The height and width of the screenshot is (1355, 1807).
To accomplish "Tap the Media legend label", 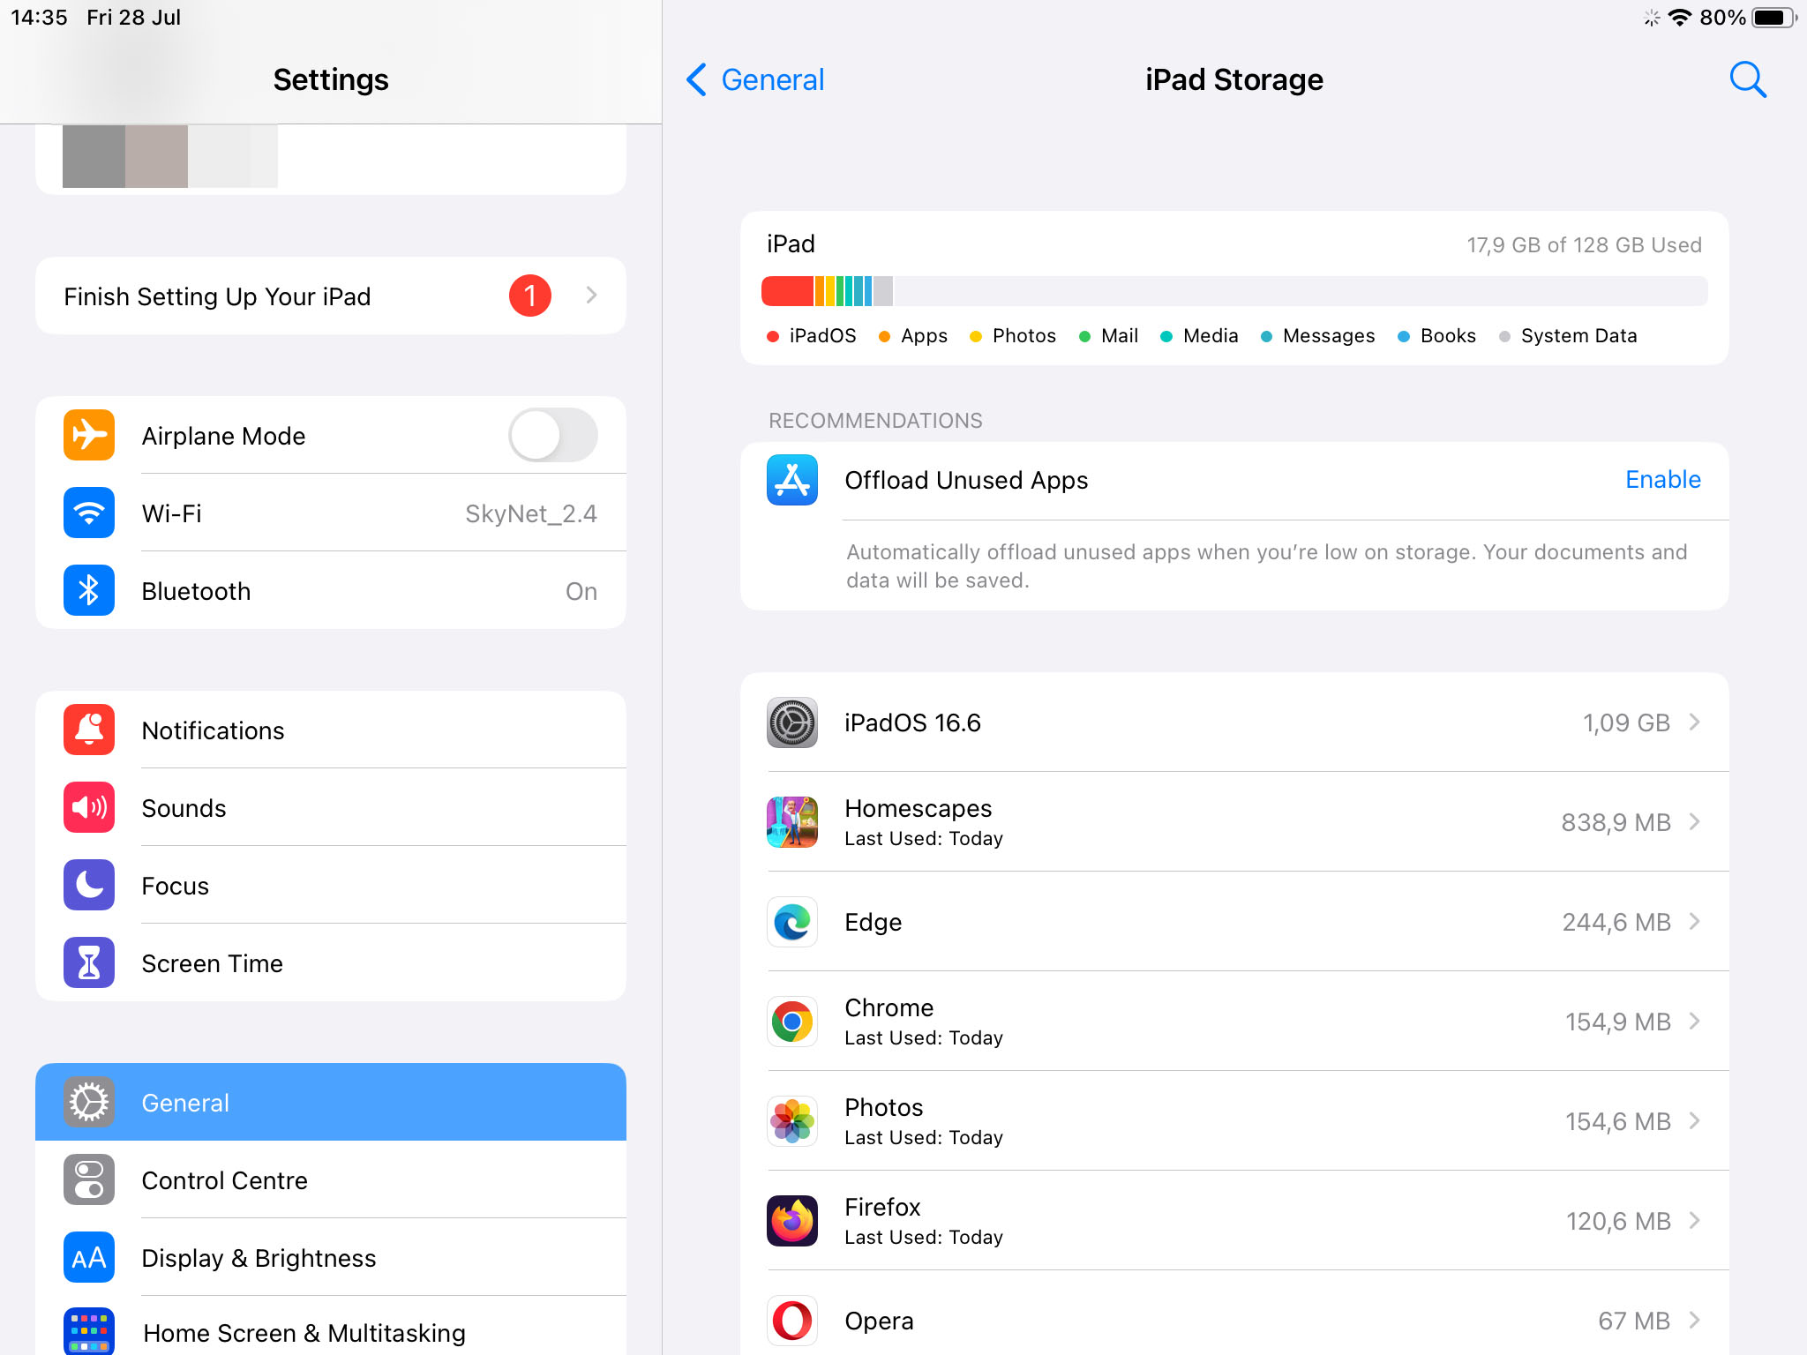I will pyautogui.click(x=1211, y=336).
